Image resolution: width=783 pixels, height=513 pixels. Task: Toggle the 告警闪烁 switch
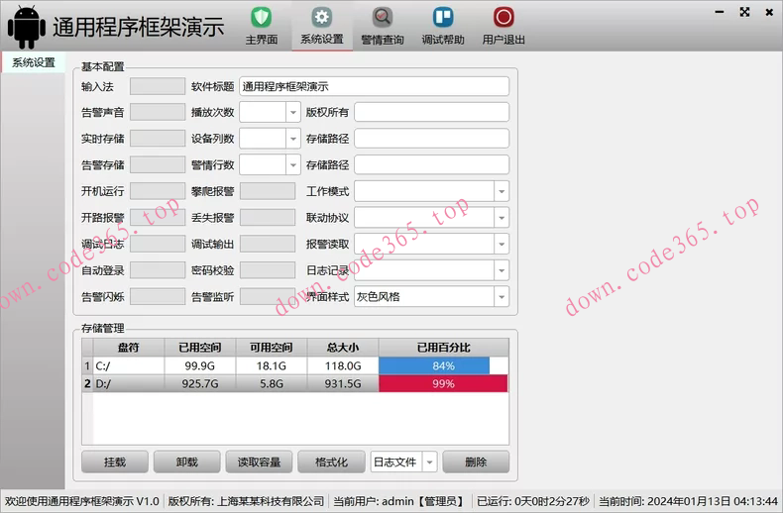(158, 297)
